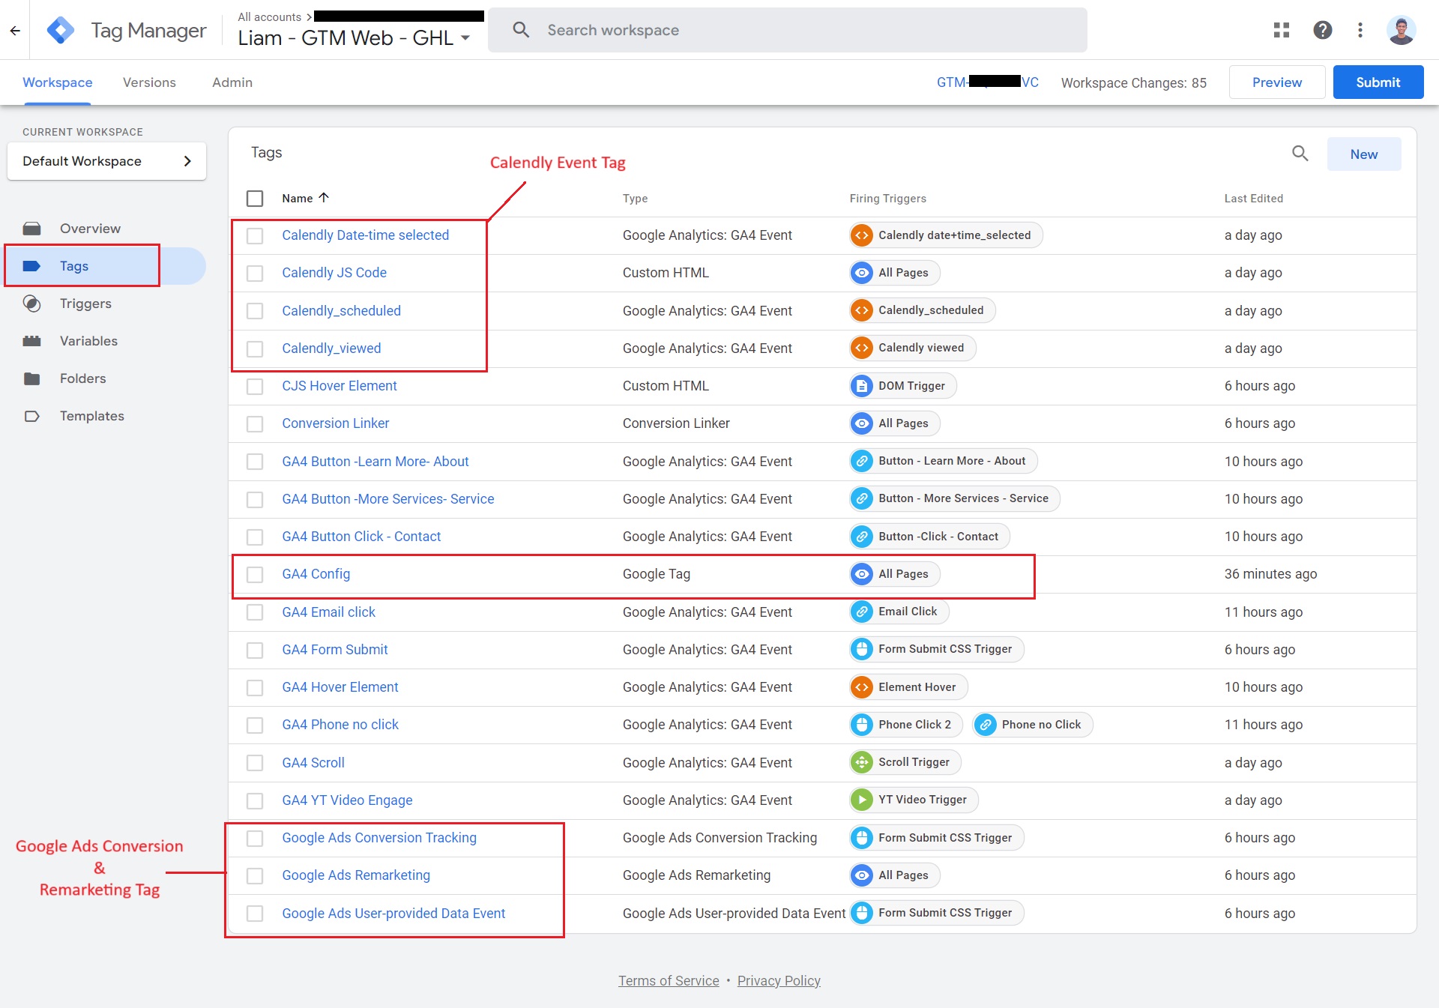
Task: Check the CJS Hover Element checkbox
Action: pos(255,387)
